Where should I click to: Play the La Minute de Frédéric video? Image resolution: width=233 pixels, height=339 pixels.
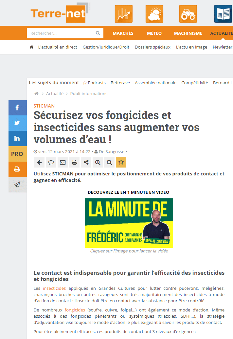(129, 223)
